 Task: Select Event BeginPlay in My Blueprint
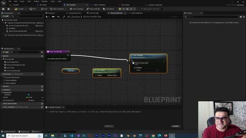point(12,62)
